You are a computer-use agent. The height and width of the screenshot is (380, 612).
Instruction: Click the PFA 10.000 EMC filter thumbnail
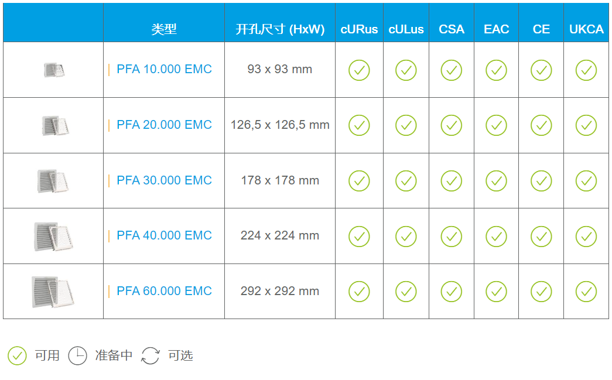(54, 70)
